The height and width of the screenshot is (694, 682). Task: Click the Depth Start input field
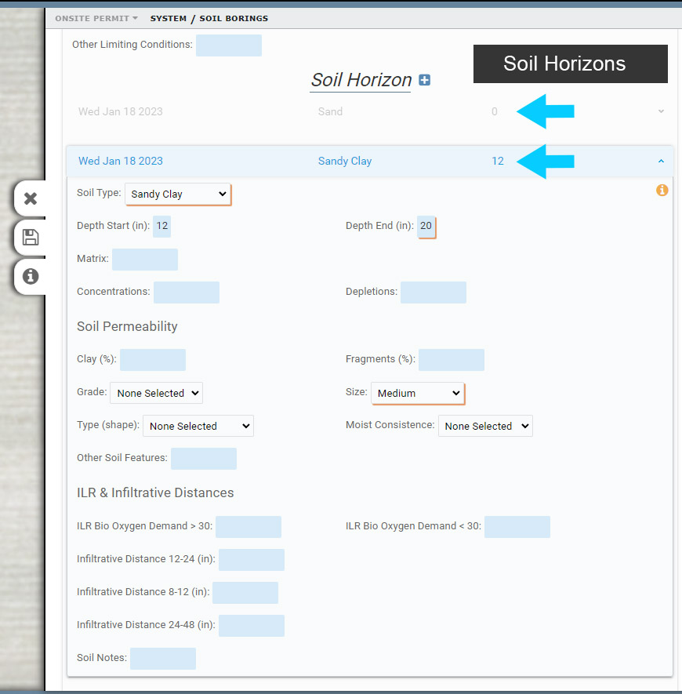(x=162, y=226)
